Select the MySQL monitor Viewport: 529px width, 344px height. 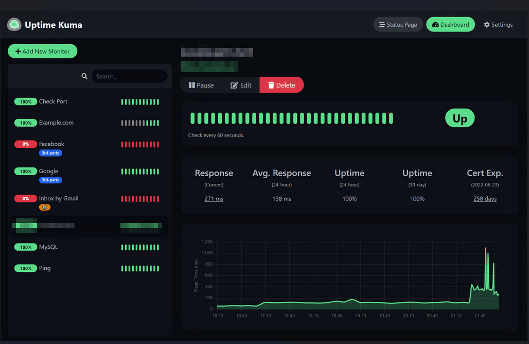90,247
